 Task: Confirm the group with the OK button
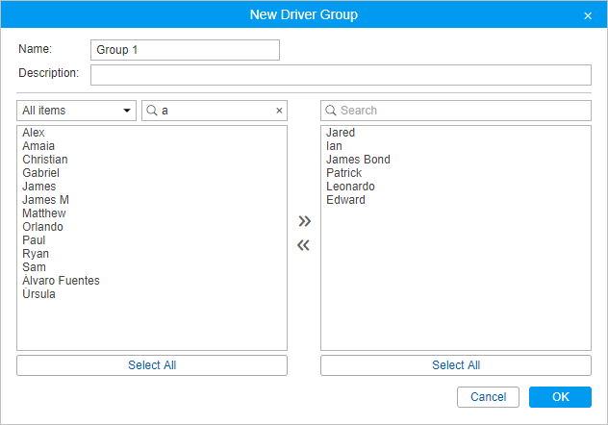(560, 397)
